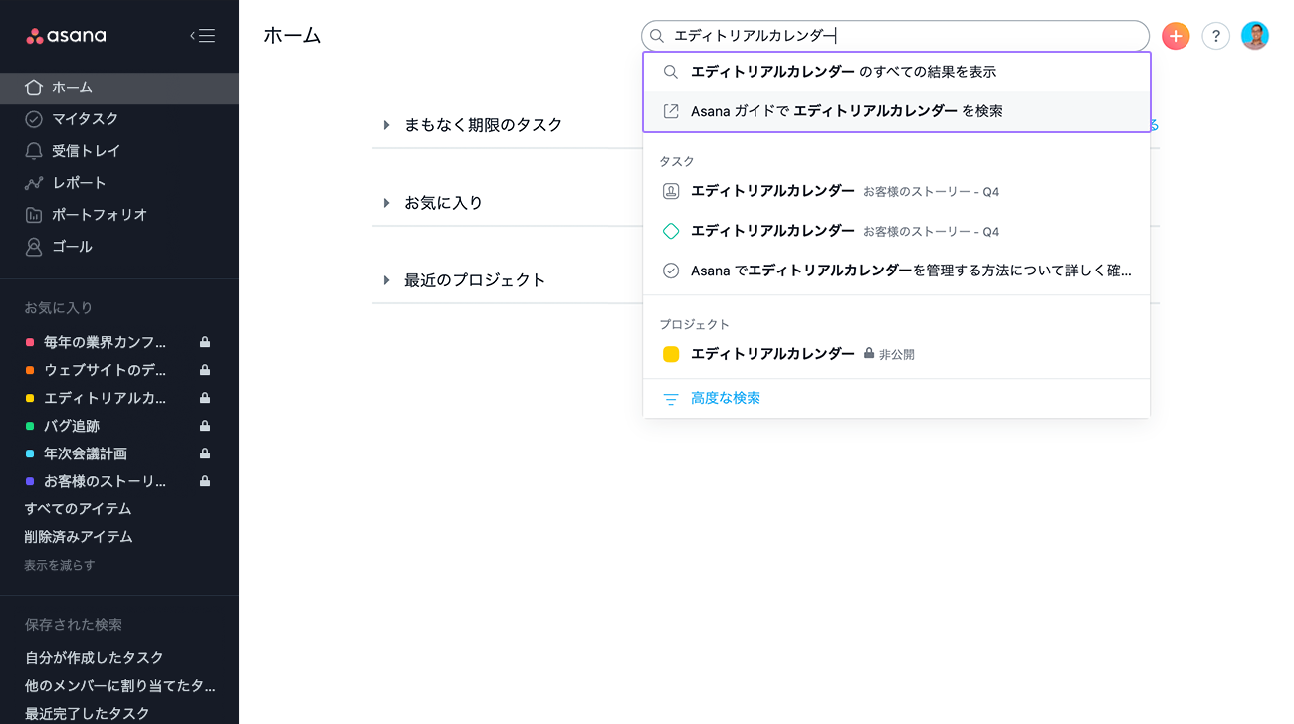This screenshot has width=1294, height=724.
Task: Click lock icon next to 年次会議計画
Action: click(x=205, y=453)
